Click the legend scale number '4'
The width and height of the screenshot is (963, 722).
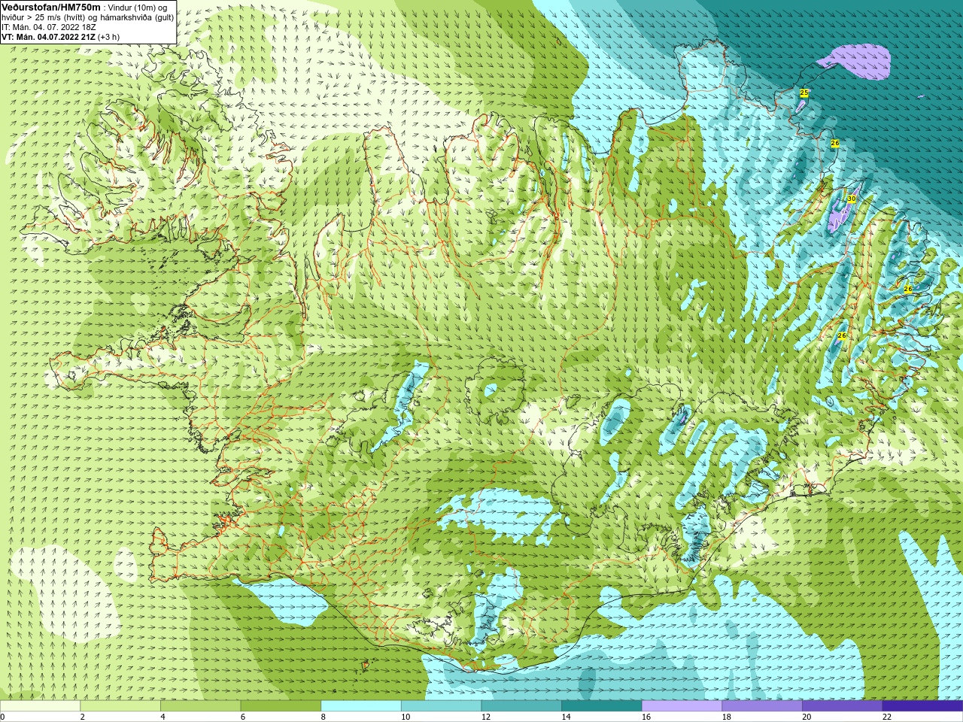163,717
